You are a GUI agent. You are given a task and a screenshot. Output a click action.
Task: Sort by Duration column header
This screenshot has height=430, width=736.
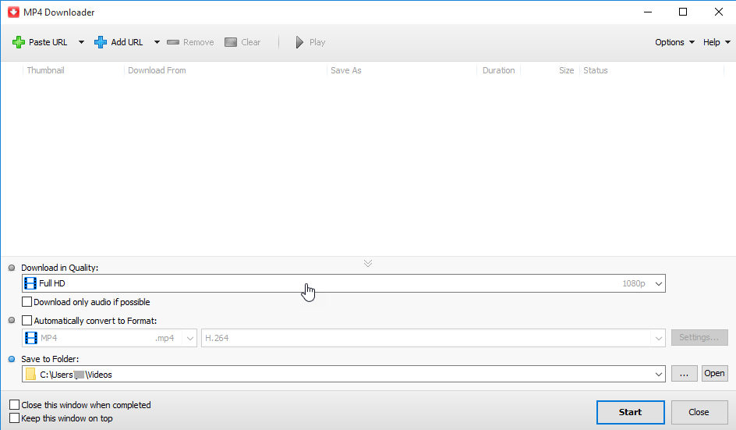(x=498, y=70)
